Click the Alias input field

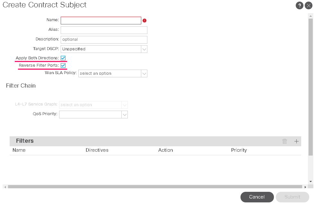tap(104, 30)
